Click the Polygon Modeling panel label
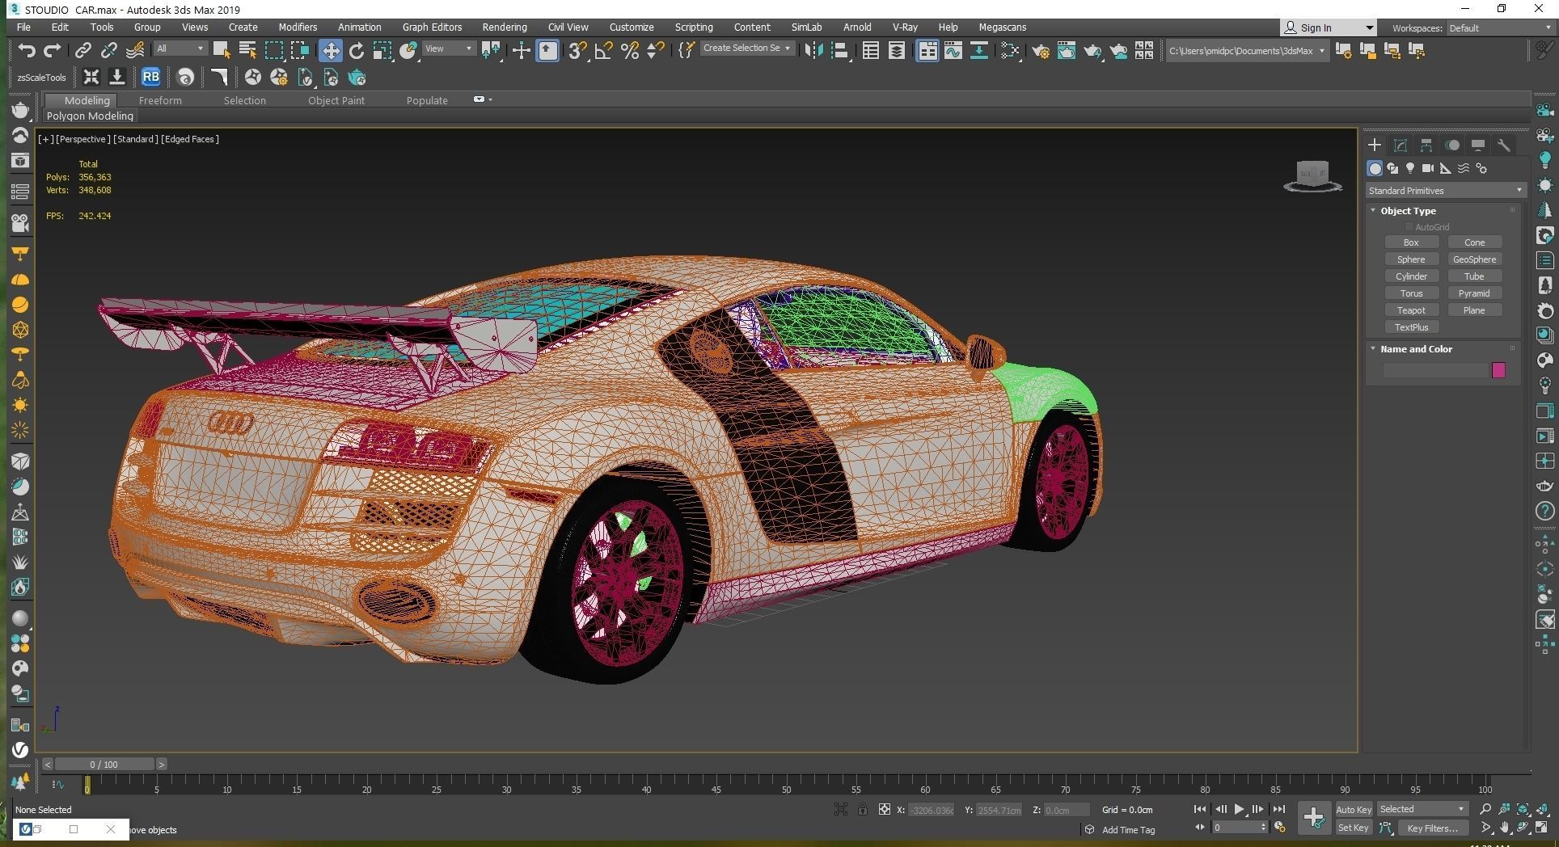This screenshot has height=847, width=1559. point(90,116)
